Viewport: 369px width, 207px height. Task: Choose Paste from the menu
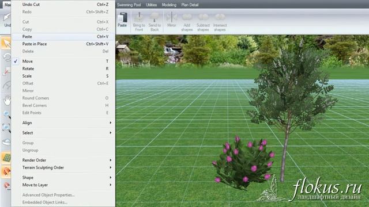tap(63, 37)
